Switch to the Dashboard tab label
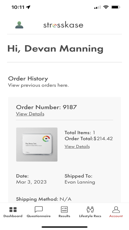The image size is (129, 230). [13, 216]
